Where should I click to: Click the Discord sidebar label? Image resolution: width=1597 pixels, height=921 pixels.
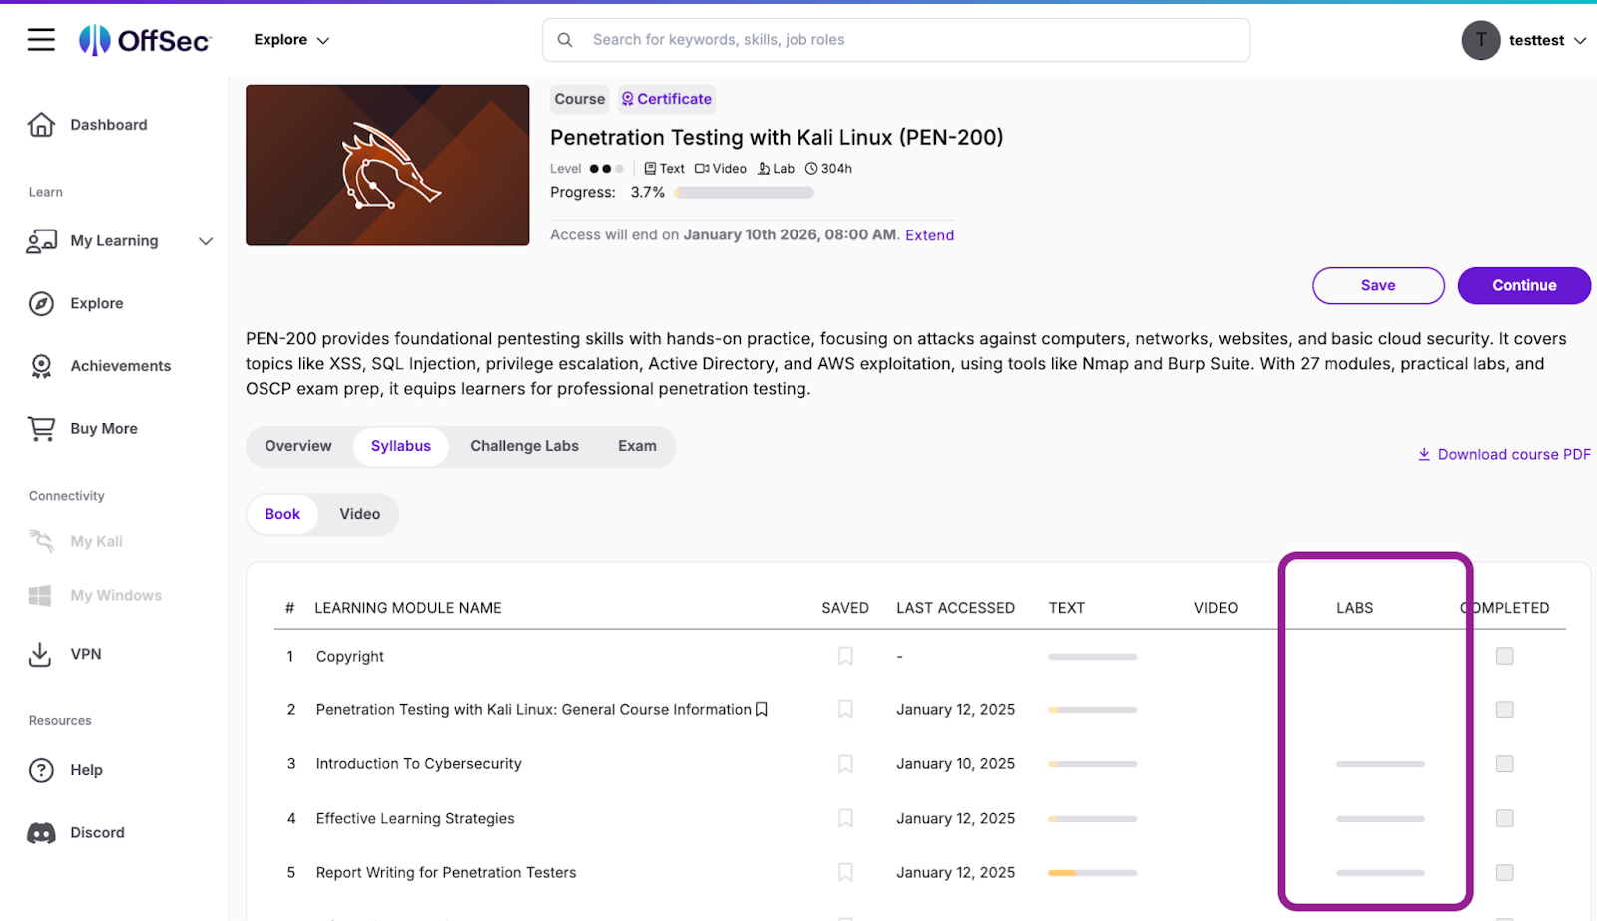pyautogui.click(x=98, y=833)
